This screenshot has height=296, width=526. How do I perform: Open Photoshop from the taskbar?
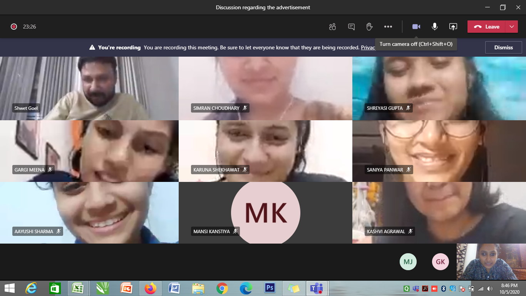270,288
